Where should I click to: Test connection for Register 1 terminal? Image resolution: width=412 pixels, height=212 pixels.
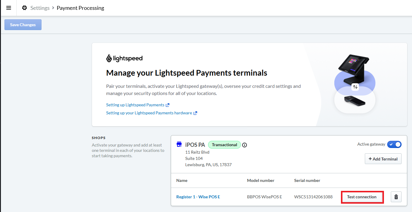click(362, 197)
